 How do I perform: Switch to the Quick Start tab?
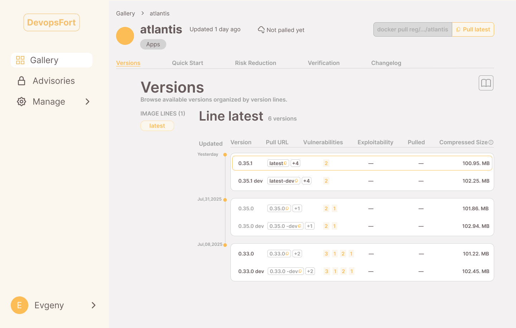click(187, 63)
